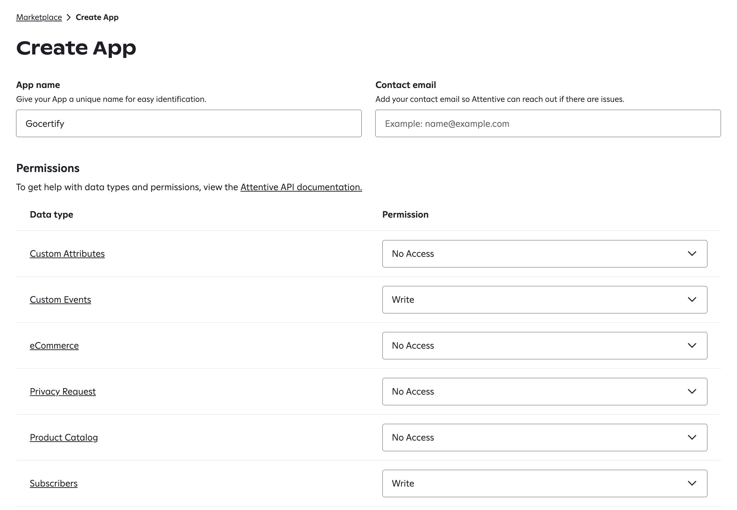Open the Custom Events data type link
The width and height of the screenshot is (737, 510).
click(x=60, y=300)
